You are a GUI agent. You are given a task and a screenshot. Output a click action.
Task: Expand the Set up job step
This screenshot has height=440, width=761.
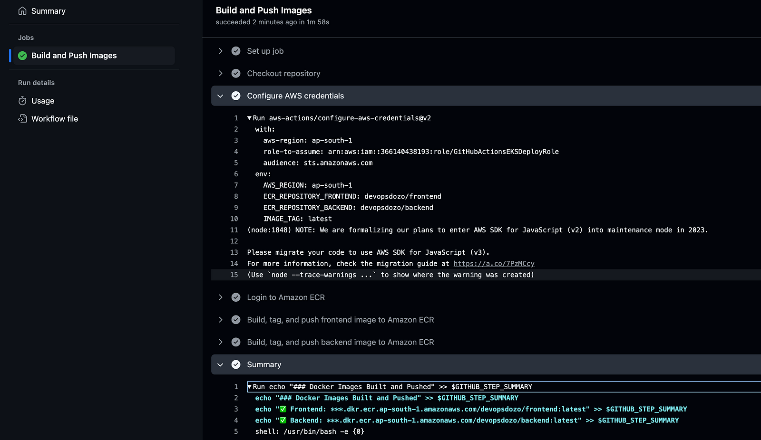pos(221,51)
